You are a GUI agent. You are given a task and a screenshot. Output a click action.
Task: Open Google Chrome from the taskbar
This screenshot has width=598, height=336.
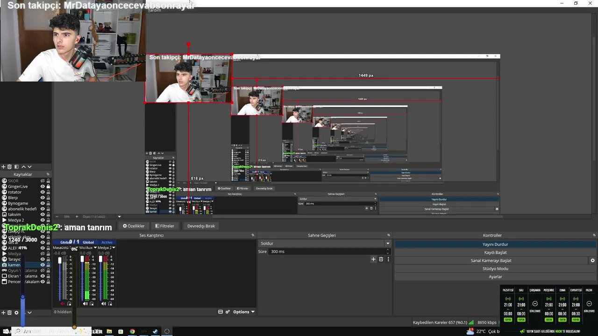coord(132,331)
